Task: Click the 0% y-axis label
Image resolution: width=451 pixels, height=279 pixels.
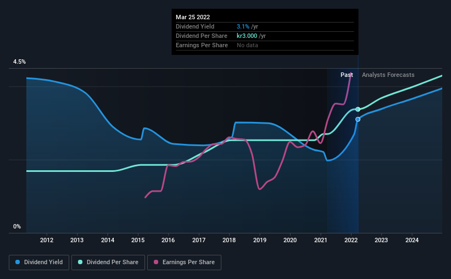Action: pyautogui.click(x=17, y=227)
